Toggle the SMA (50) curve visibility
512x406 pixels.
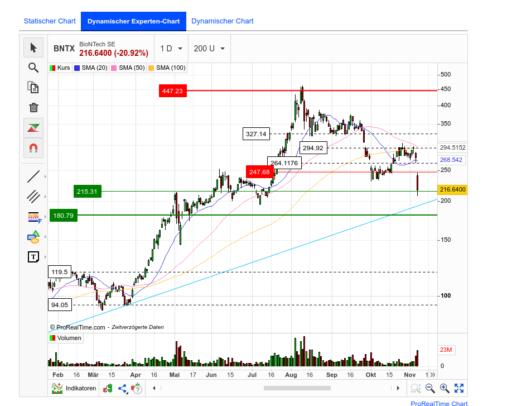point(128,68)
